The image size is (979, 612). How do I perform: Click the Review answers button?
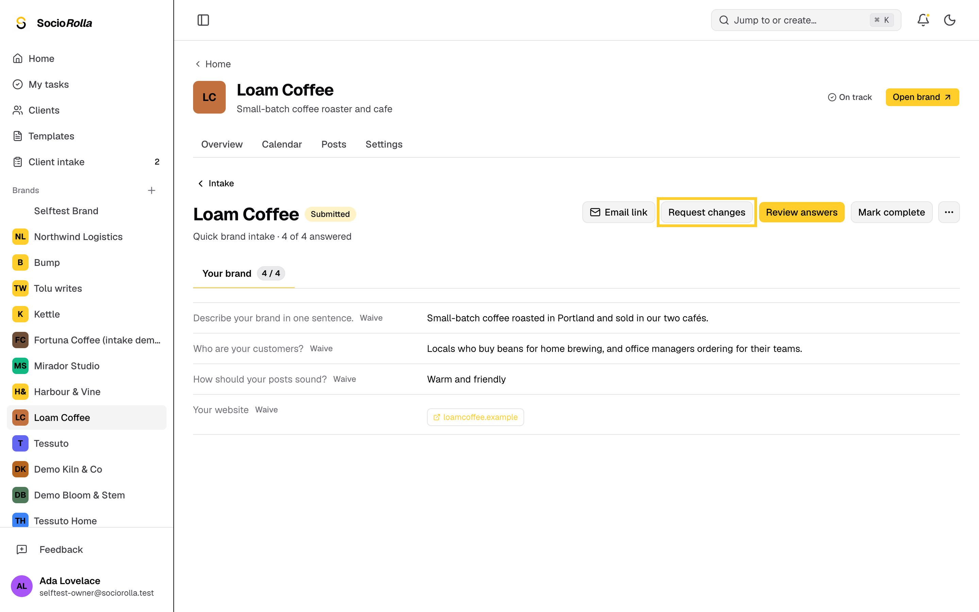click(x=802, y=212)
